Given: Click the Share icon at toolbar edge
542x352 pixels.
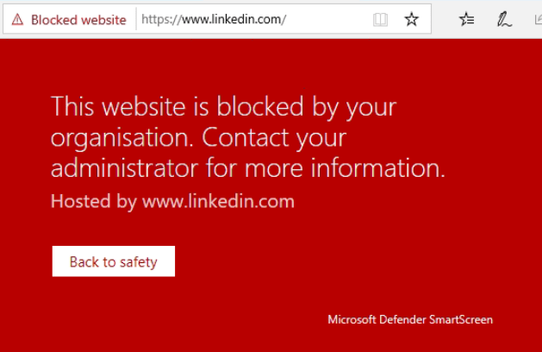Looking at the screenshot, I should (x=539, y=19).
